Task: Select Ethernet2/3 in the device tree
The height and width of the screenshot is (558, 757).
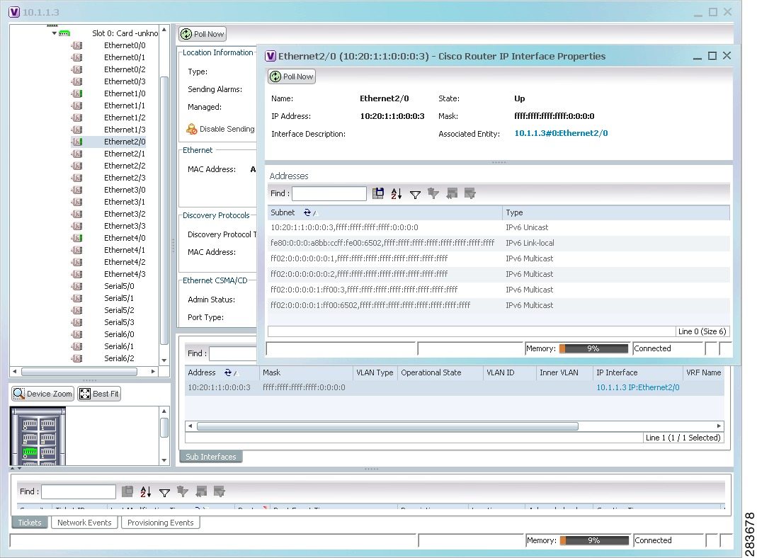Action: (x=125, y=178)
